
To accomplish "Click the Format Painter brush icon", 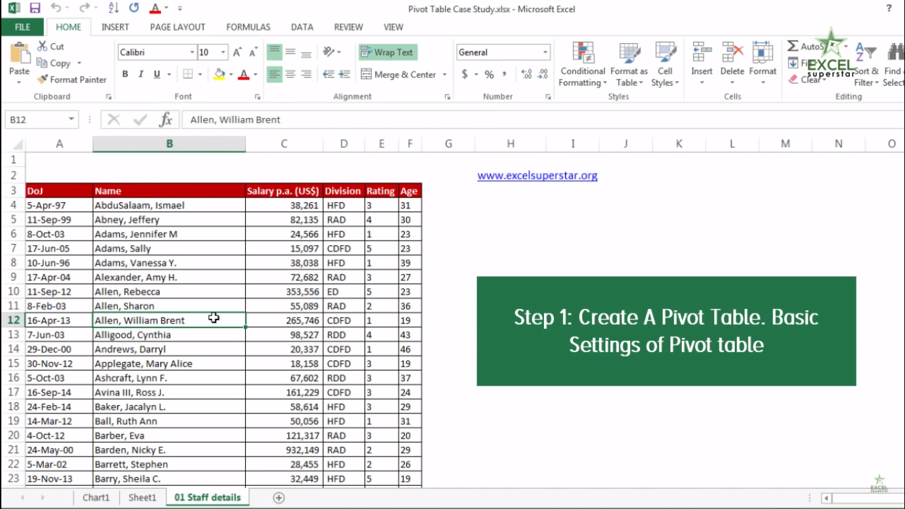I will pyautogui.click(x=42, y=80).
